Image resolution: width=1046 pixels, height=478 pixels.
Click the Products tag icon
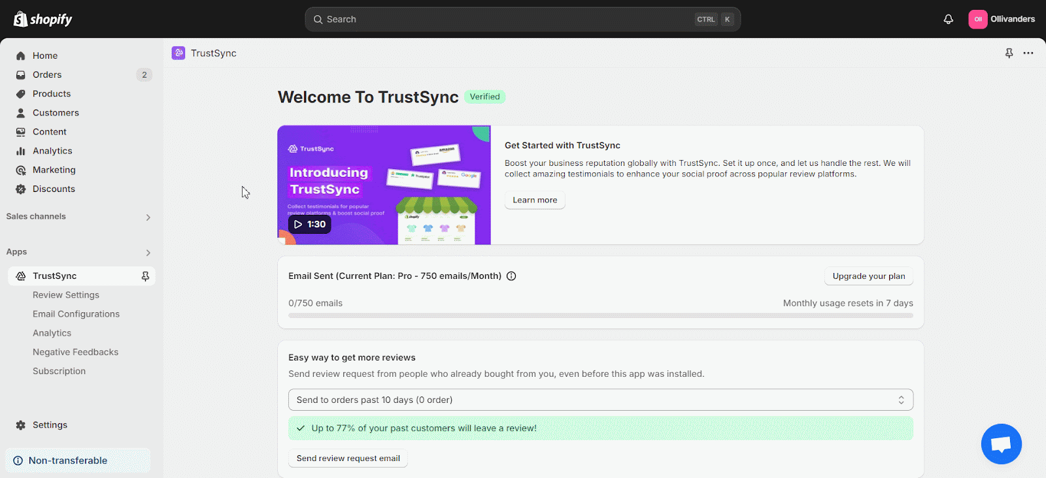coord(21,93)
